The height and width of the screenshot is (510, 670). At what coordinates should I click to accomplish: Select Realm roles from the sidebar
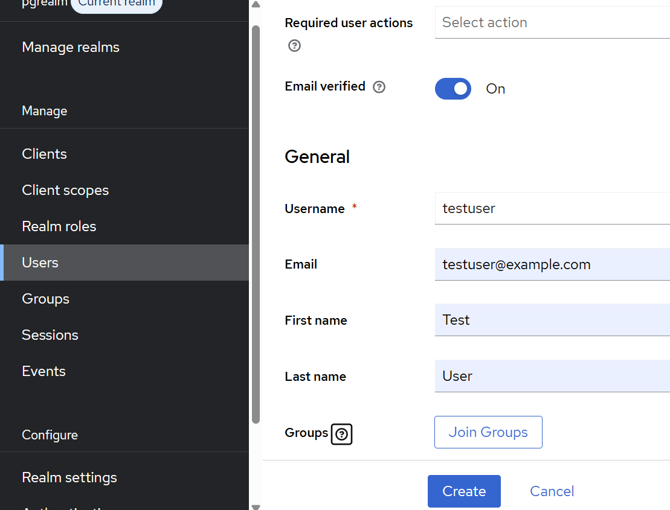point(59,226)
